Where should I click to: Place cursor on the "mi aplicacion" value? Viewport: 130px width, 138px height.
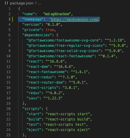click(57, 14)
